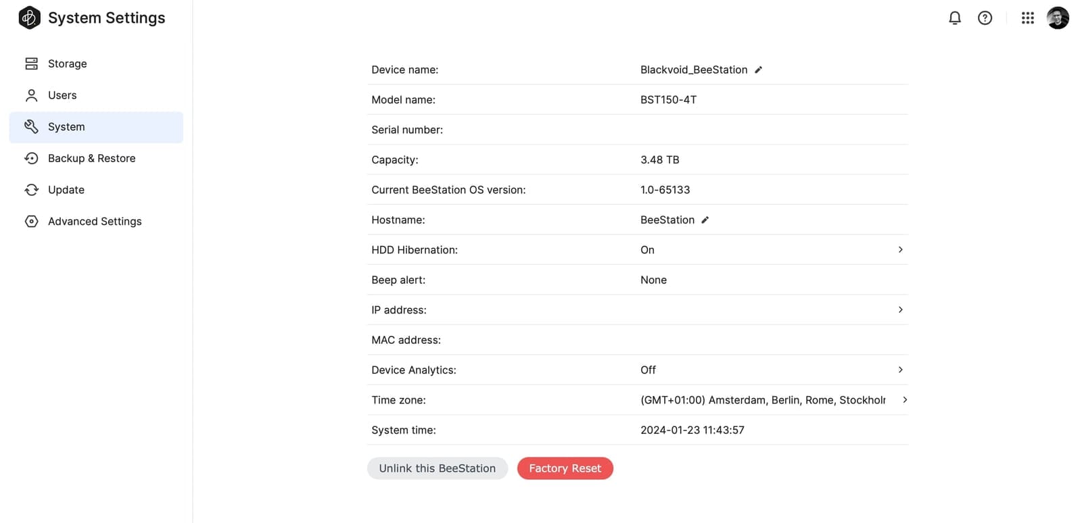This screenshot has height=523, width=1082.
Task: Click HDD Hibernation value On
Action: click(648, 250)
